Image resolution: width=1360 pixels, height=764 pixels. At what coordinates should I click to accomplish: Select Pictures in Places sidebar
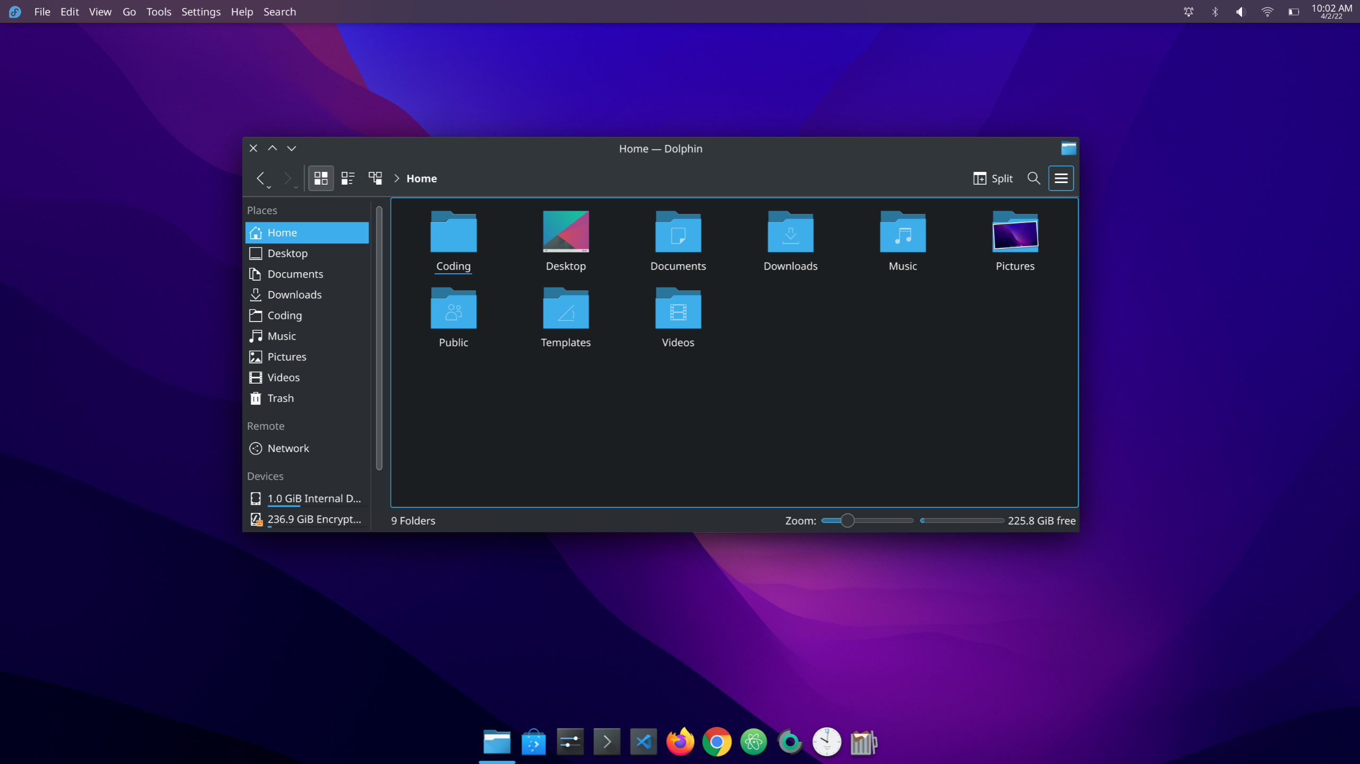point(307,357)
